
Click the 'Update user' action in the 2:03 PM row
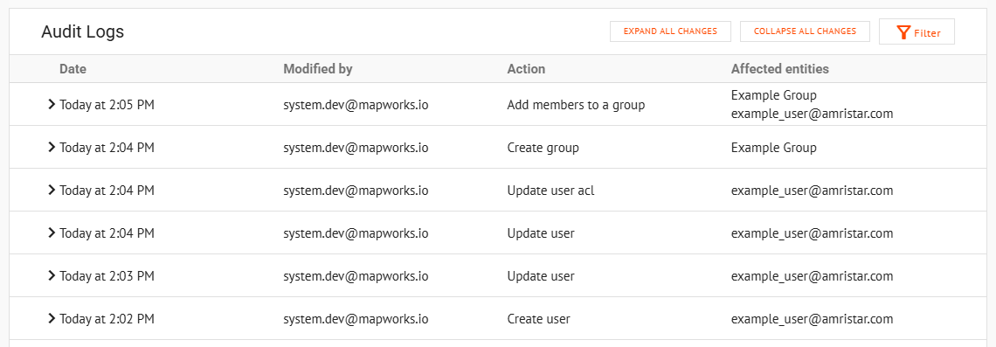point(541,276)
